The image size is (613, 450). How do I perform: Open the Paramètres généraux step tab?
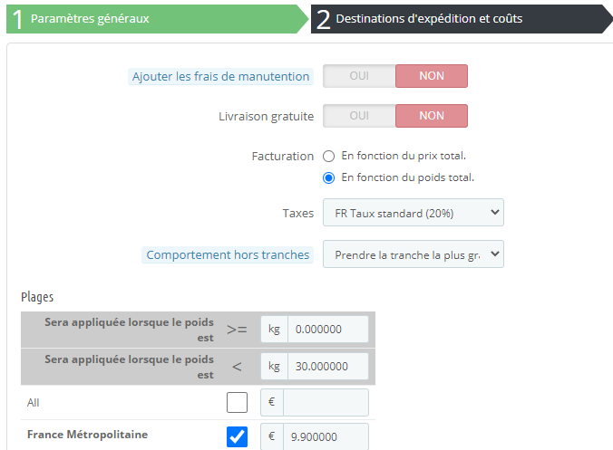pos(154,18)
